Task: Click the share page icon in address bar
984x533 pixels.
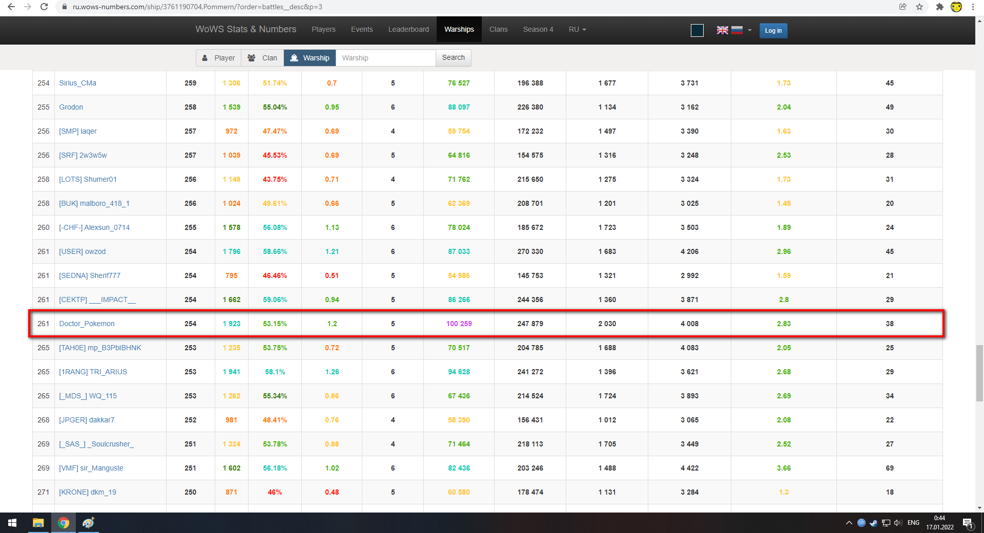Action: coord(903,7)
